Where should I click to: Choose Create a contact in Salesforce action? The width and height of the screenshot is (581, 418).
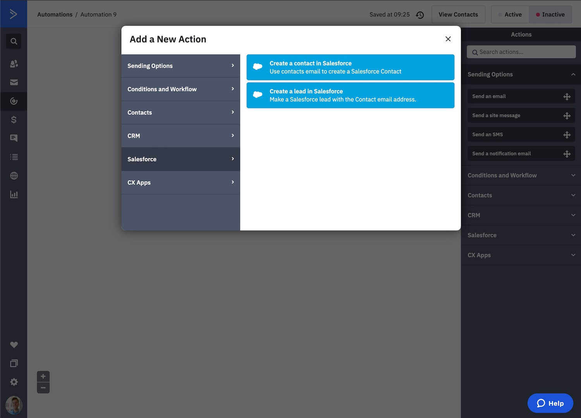[x=350, y=67]
